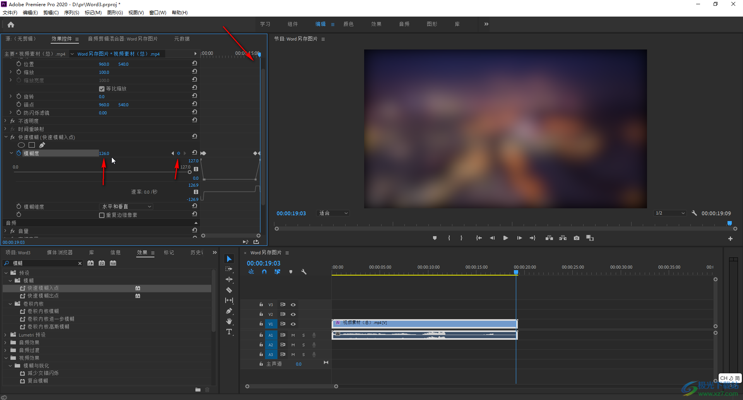The image size is (743, 400).
Task: Select the Pen tool in toolbox
Action: coord(229,311)
